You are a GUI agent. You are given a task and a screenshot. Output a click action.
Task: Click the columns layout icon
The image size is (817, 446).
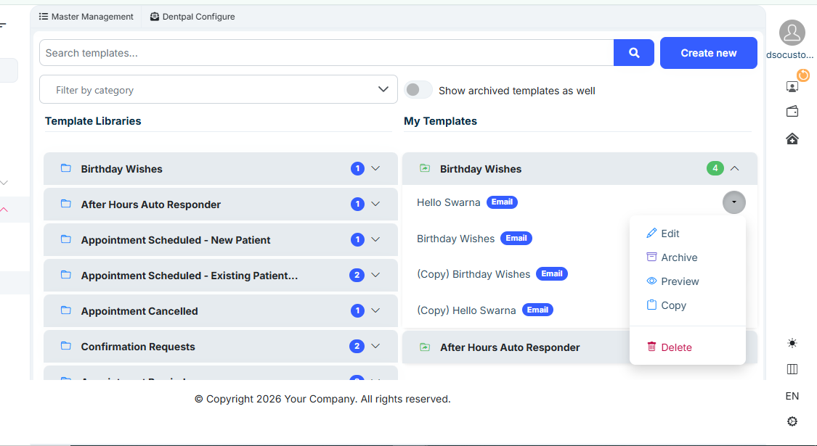[x=792, y=369]
